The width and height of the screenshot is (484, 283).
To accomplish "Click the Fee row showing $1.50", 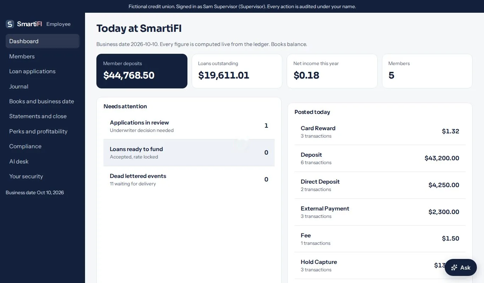I will (x=380, y=239).
